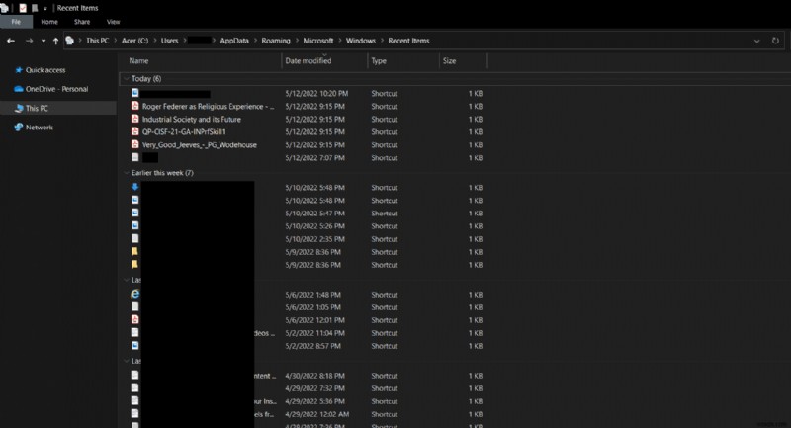The image size is (791, 428).
Task: Click PDF icon of Roger Federer file
Action: 134,106
